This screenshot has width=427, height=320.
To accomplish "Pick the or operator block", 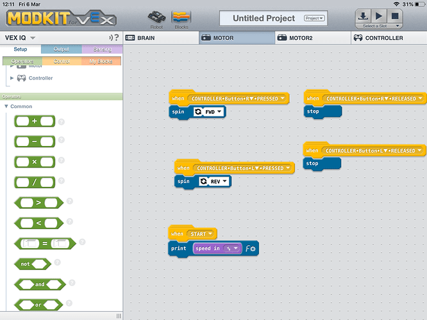I will [x=38, y=305].
